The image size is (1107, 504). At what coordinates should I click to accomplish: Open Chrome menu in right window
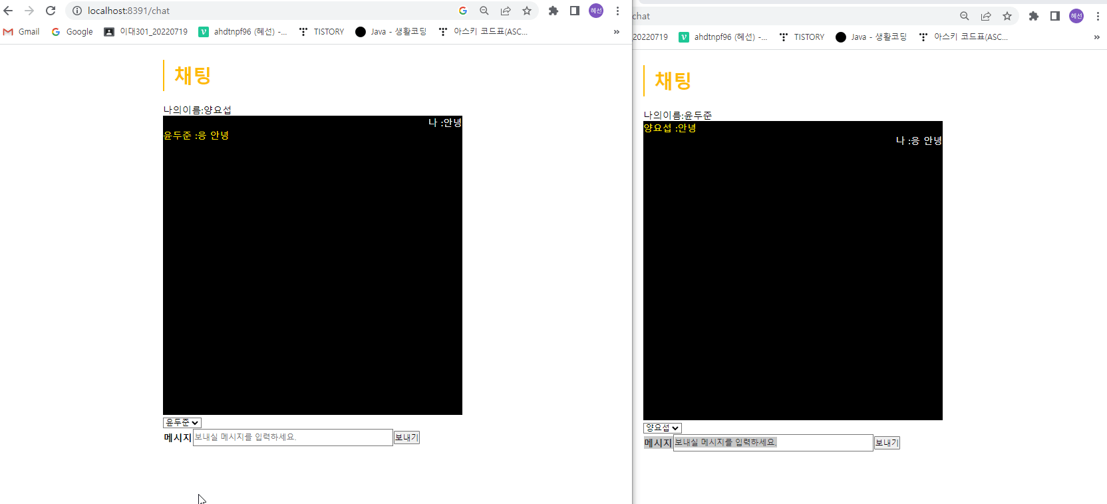pos(1098,16)
